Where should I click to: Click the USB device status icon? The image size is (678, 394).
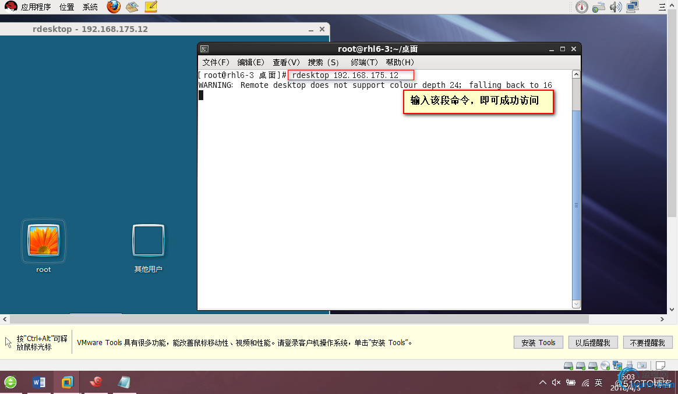(x=630, y=365)
